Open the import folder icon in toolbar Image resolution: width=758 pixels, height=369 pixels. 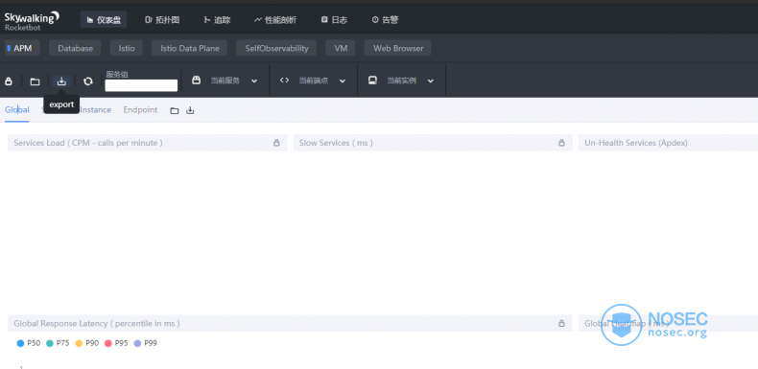tap(35, 81)
